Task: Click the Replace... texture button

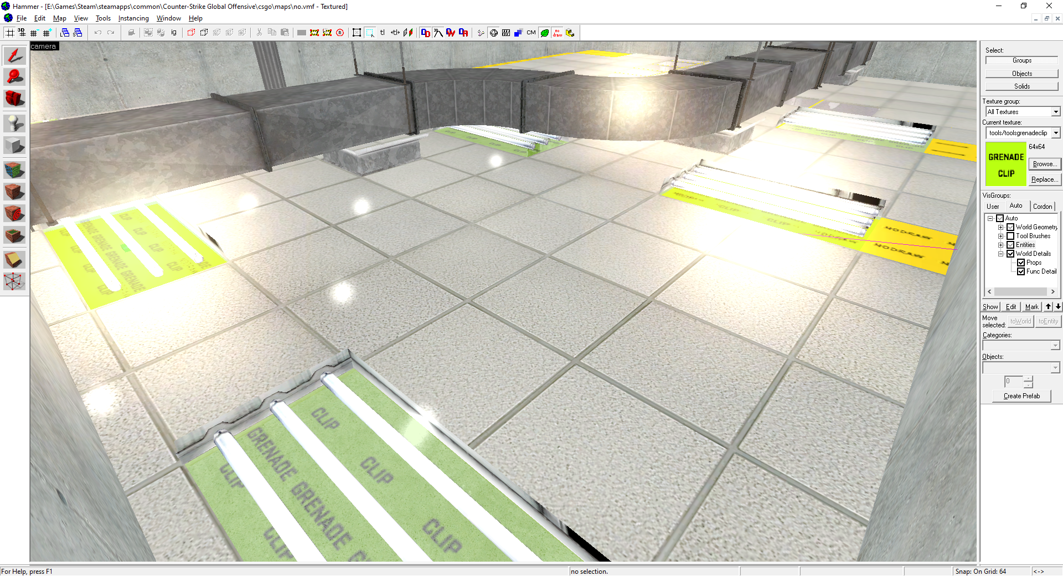Action: coord(1045,179)
